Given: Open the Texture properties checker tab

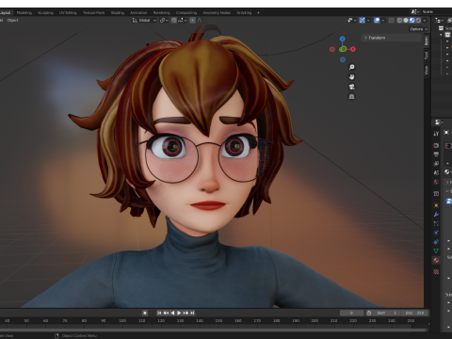Looking at the screenshot, I should coord(436,272).
